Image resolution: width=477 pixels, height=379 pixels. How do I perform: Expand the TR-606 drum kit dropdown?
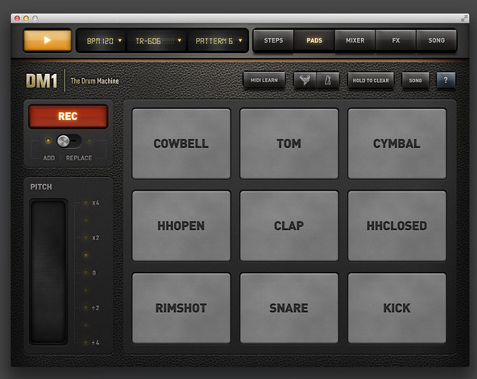159,41
